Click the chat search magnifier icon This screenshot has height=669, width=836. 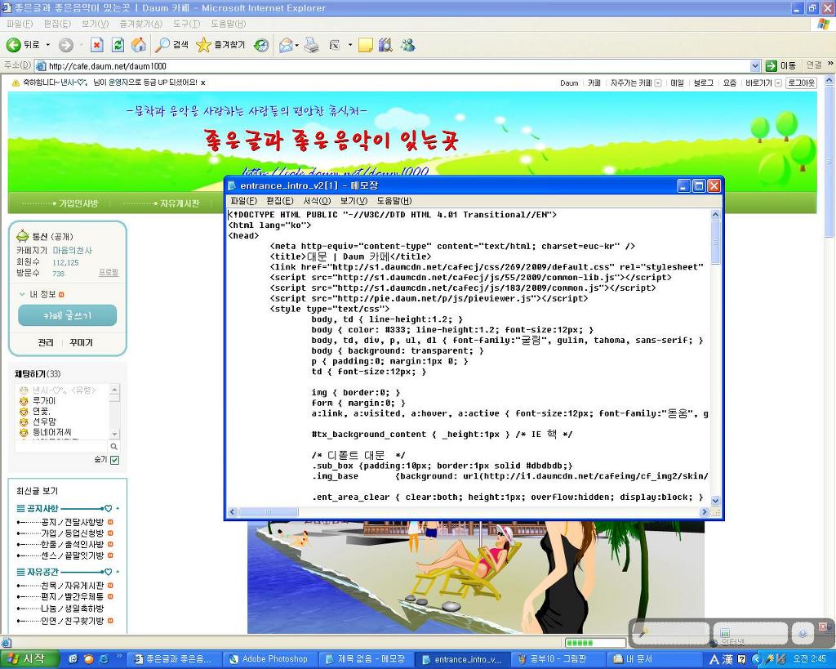coord(113,446)
